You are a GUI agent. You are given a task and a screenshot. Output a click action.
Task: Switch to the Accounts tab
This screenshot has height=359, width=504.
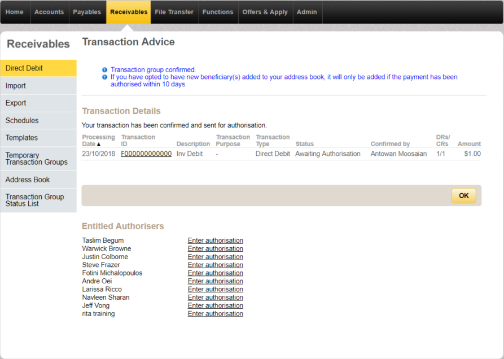[x=49, y=11]
